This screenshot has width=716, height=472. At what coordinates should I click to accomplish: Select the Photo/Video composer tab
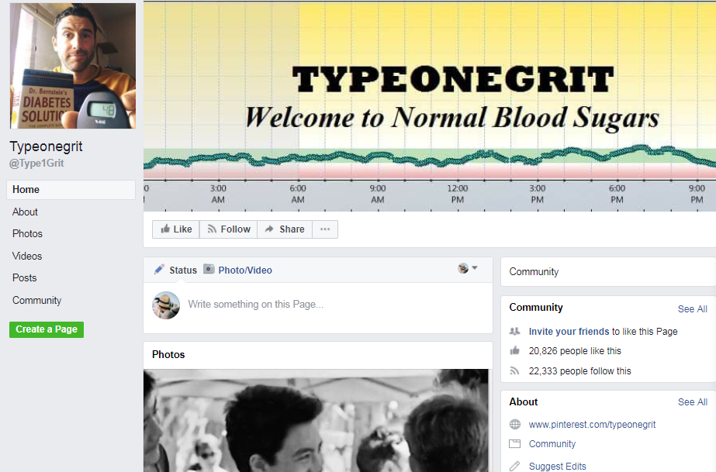238,270
